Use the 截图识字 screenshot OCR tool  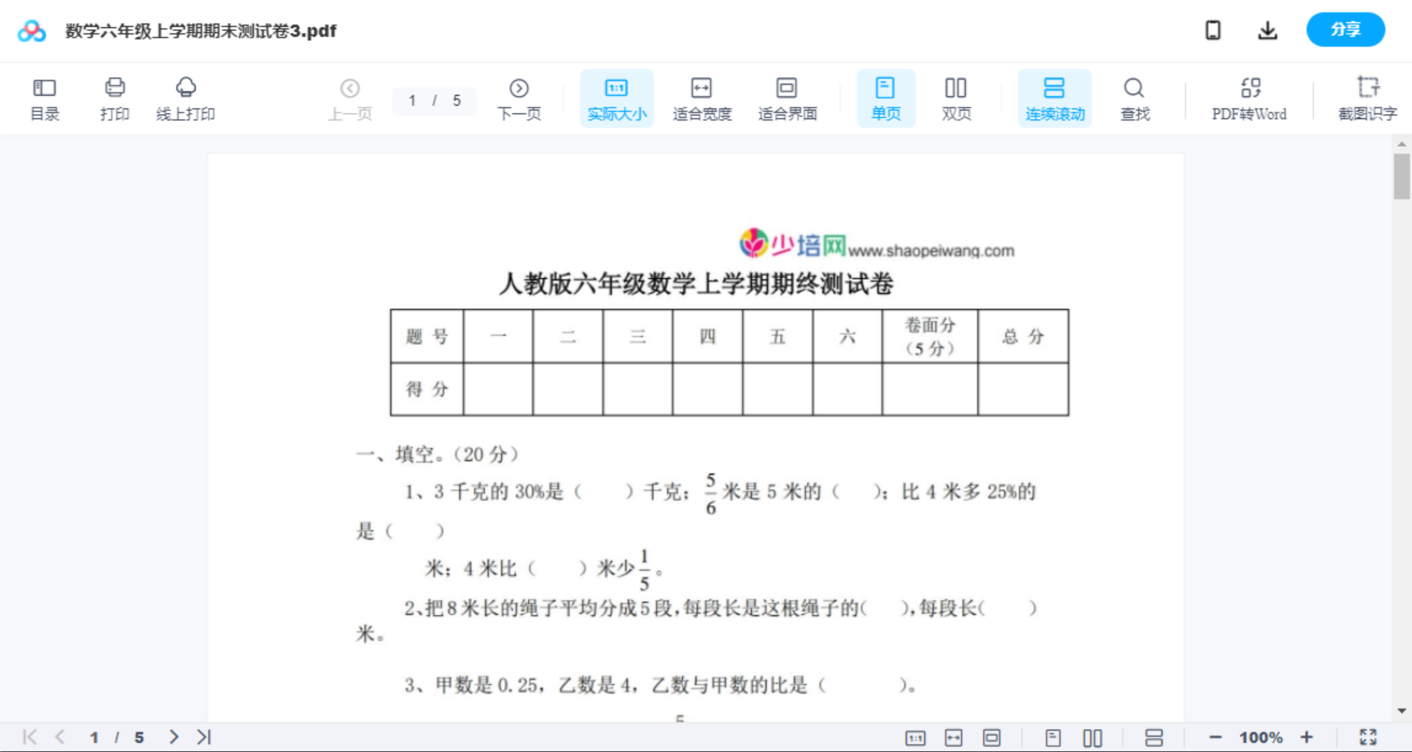coord(1368,98)
